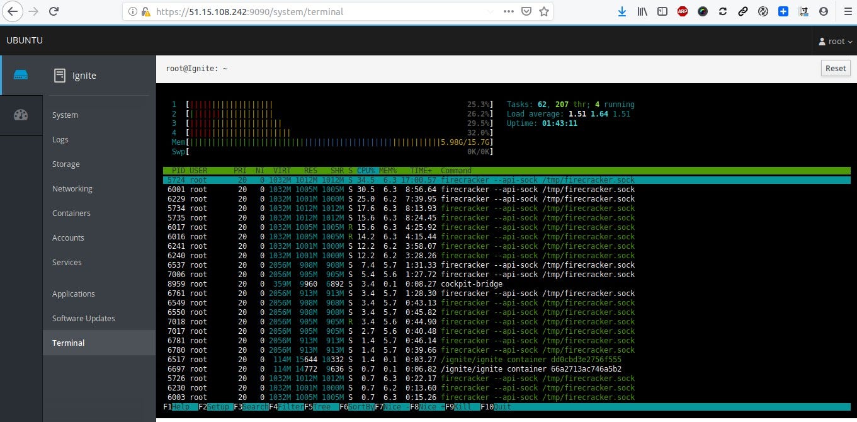The image size is (857, 422).
Task: Go back using the browser back arrow
Action: 12,11
